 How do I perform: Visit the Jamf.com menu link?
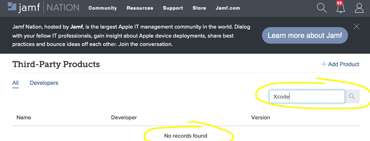click(228, 8)
